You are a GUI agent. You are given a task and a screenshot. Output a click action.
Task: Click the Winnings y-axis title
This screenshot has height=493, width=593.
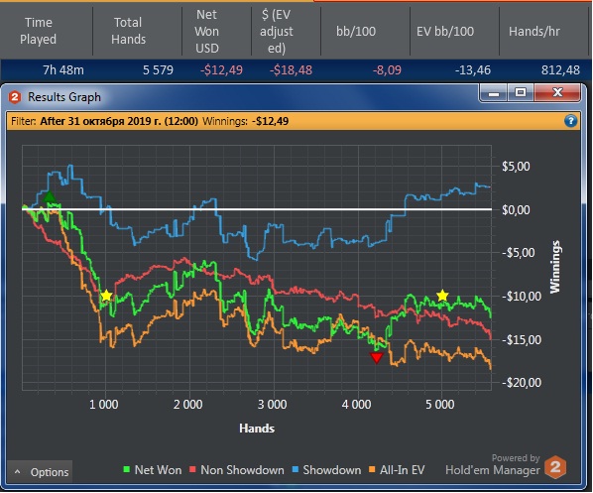click(x=554, y=267)
